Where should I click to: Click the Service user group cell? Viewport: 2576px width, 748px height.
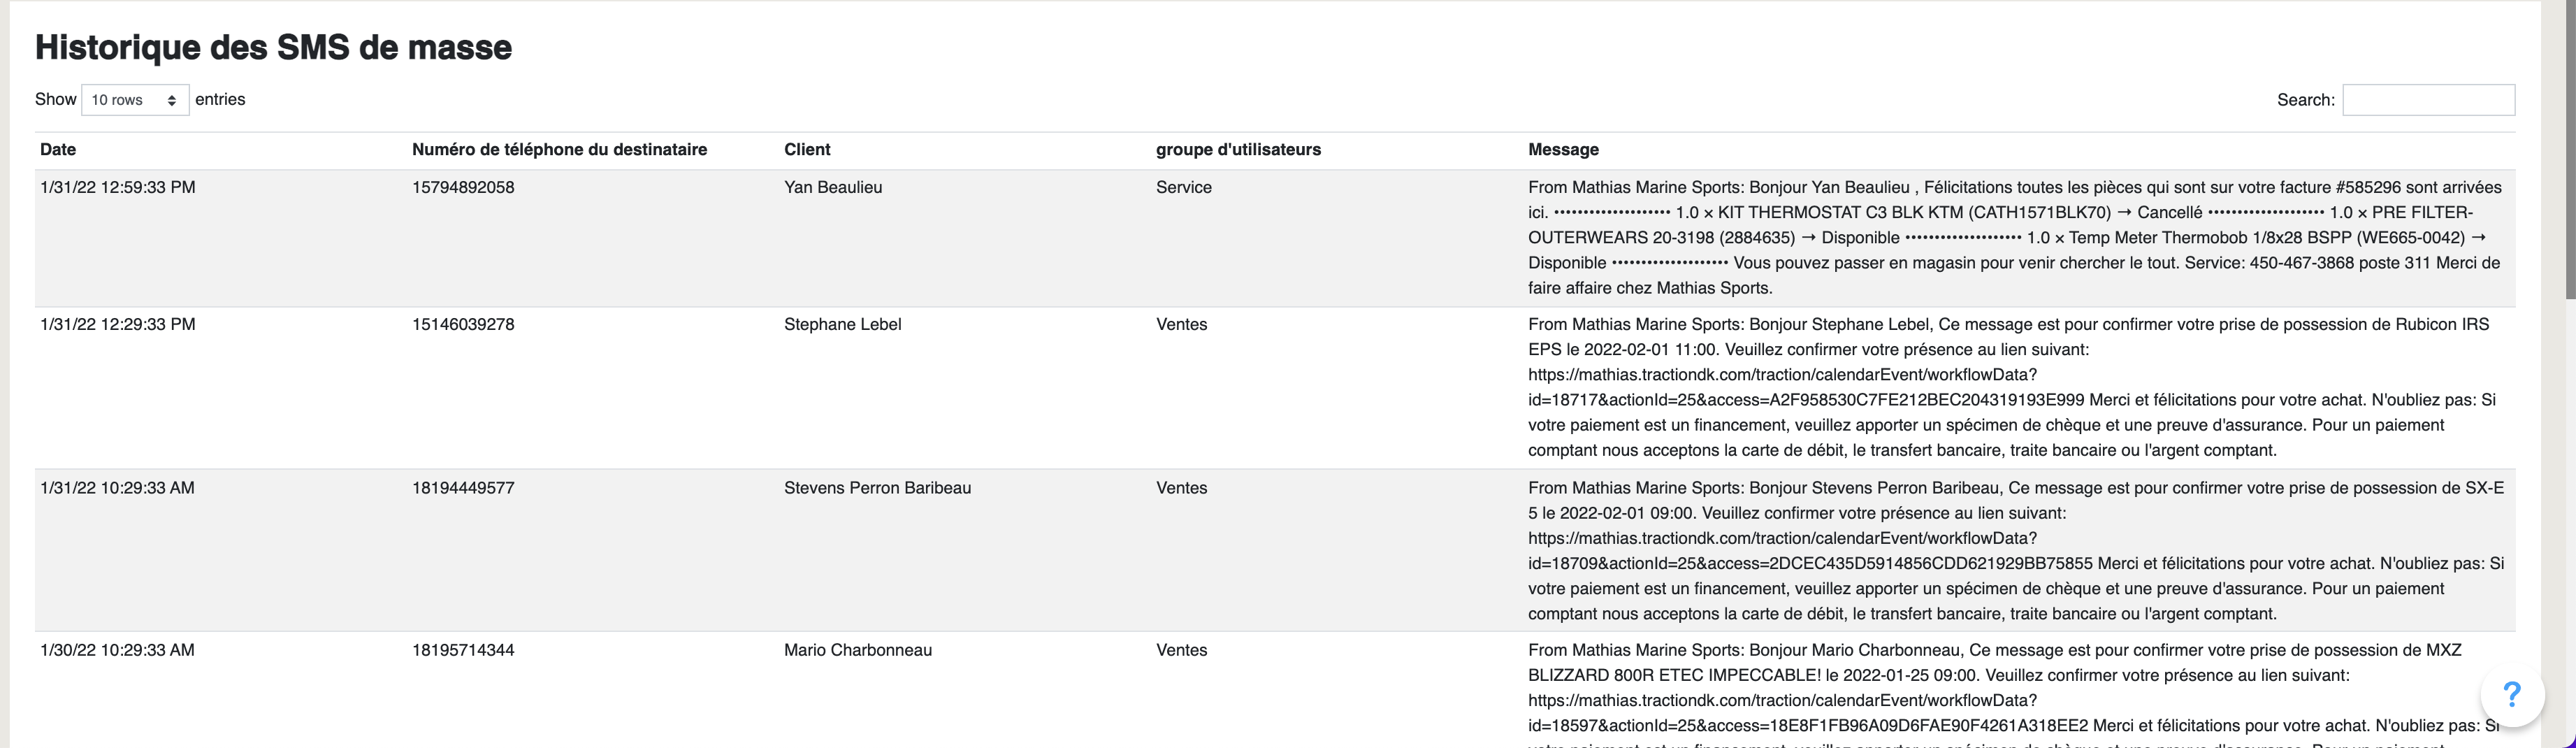pyautogui.click(x=1184, y=188)
